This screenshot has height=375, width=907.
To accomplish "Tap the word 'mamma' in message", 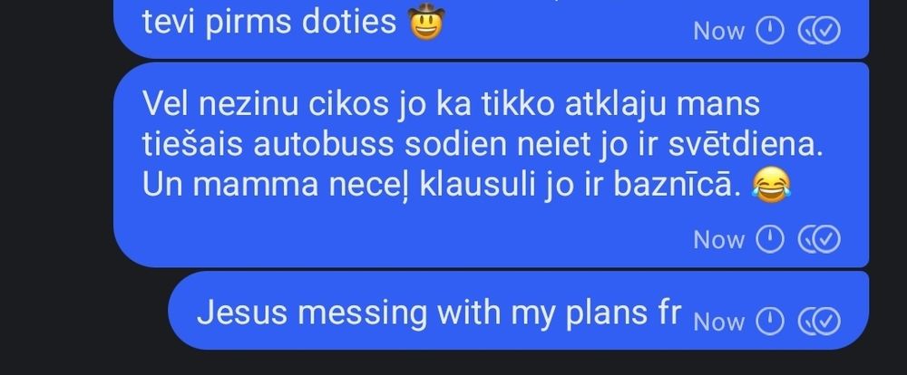I will coord(255,186).
